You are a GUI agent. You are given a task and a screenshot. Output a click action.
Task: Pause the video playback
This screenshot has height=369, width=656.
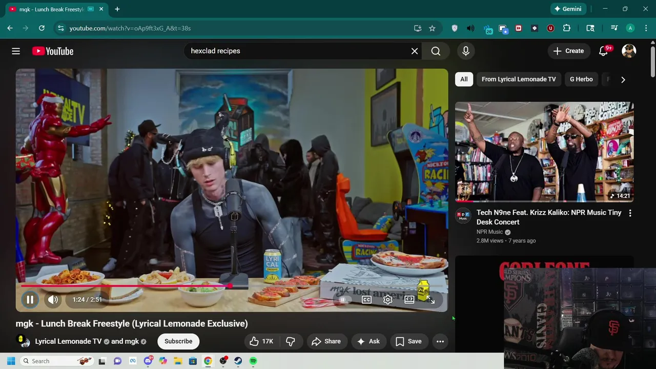point(30,300)
